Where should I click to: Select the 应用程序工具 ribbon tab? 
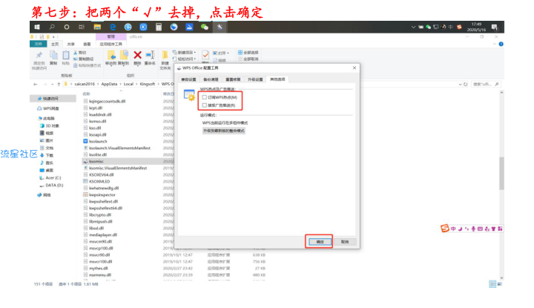point(111,44)
